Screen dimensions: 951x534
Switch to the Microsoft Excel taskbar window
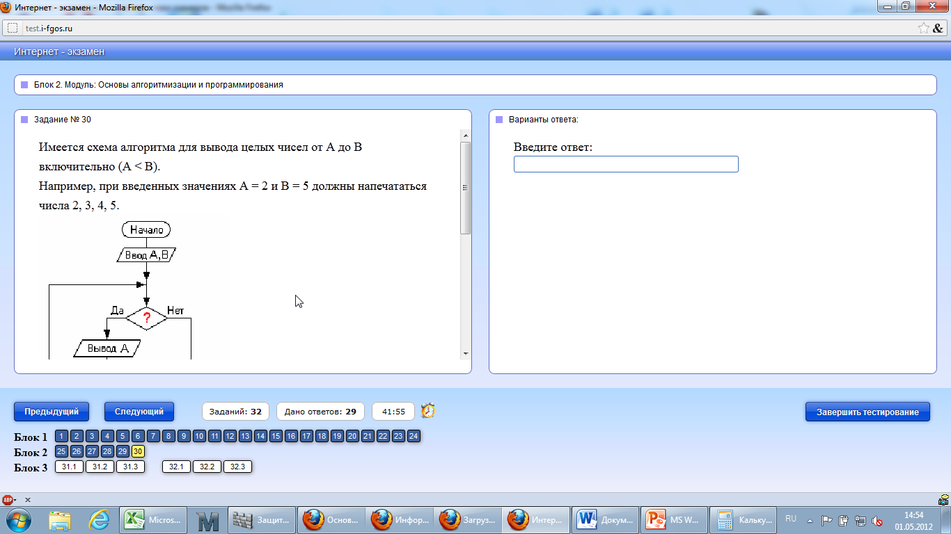pos(153,520)
